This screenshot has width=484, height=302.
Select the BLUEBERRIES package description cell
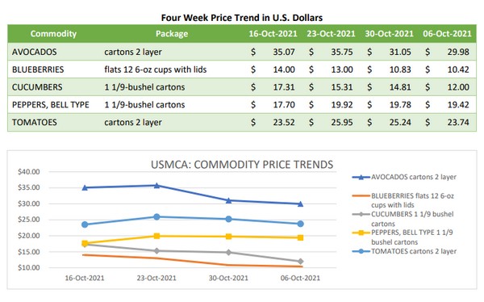155,69
